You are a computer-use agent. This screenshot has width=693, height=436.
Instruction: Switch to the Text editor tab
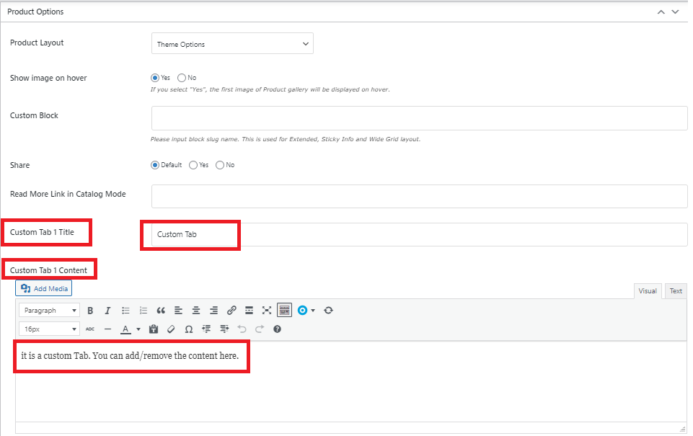click(x=676, y=290)
